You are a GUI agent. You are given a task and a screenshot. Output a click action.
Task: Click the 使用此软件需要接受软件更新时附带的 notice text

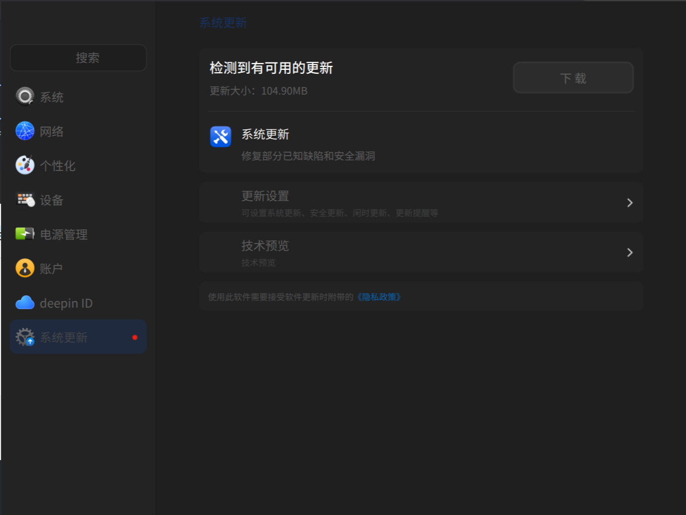(x=281, y=297)
